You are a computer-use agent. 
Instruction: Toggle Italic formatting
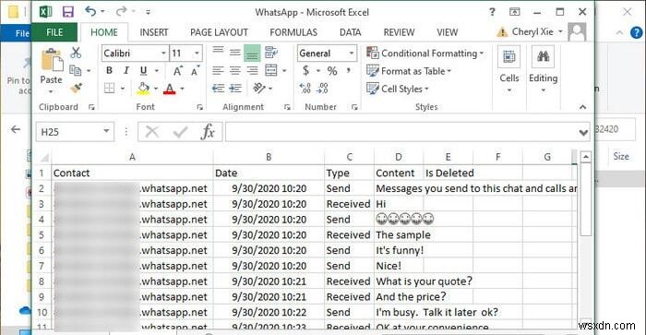coord(126,70)
